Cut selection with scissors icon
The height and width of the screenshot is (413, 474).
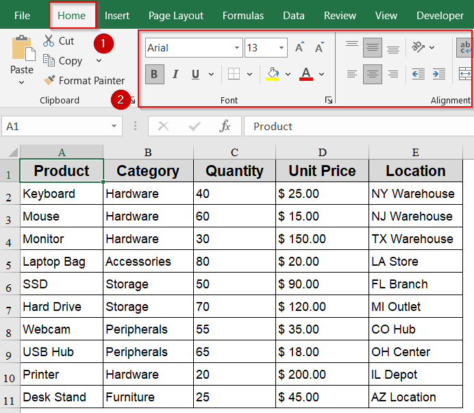pos(49,40)
